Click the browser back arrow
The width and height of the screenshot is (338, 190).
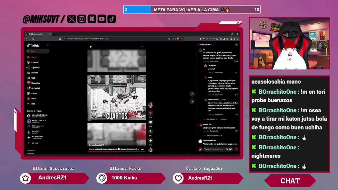pyautogui.click(x=26, y=39)
